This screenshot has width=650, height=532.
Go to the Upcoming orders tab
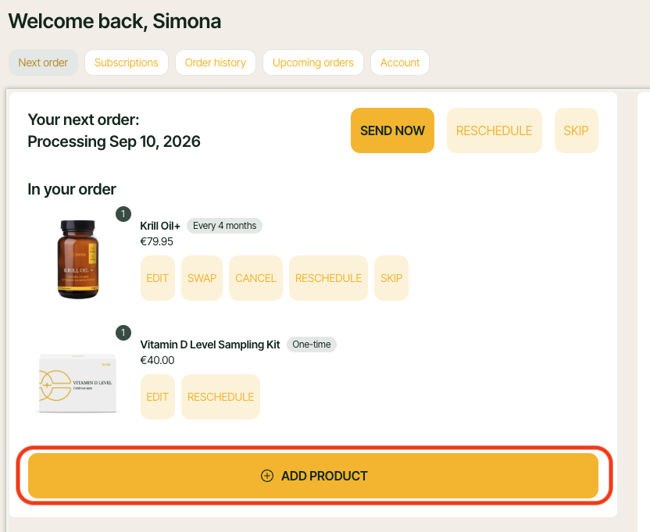[313, 62]
